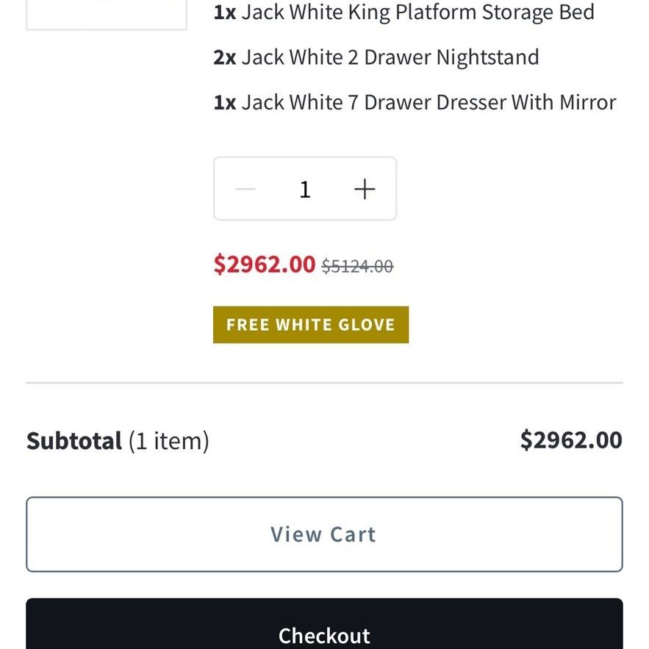The width and height of the screenshot is (649, 649).
Task: Click the divider line above Subtotal
Action: tap(325, 383)
